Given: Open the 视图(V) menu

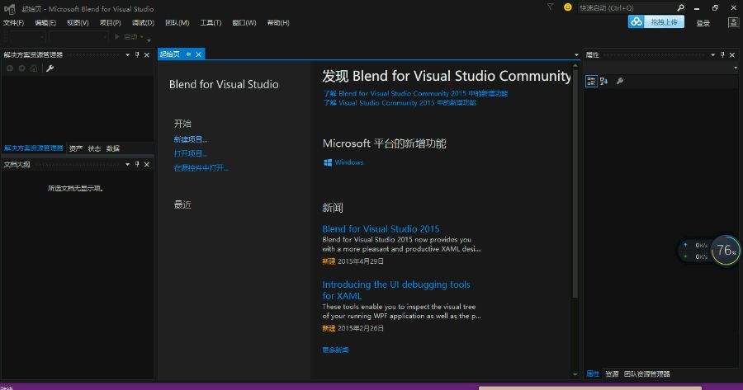Looking at the screenshot, I should coord(78,23).
